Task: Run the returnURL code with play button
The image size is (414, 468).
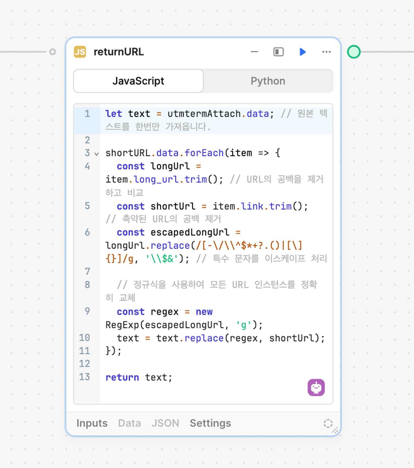Action: coord(303,52)
